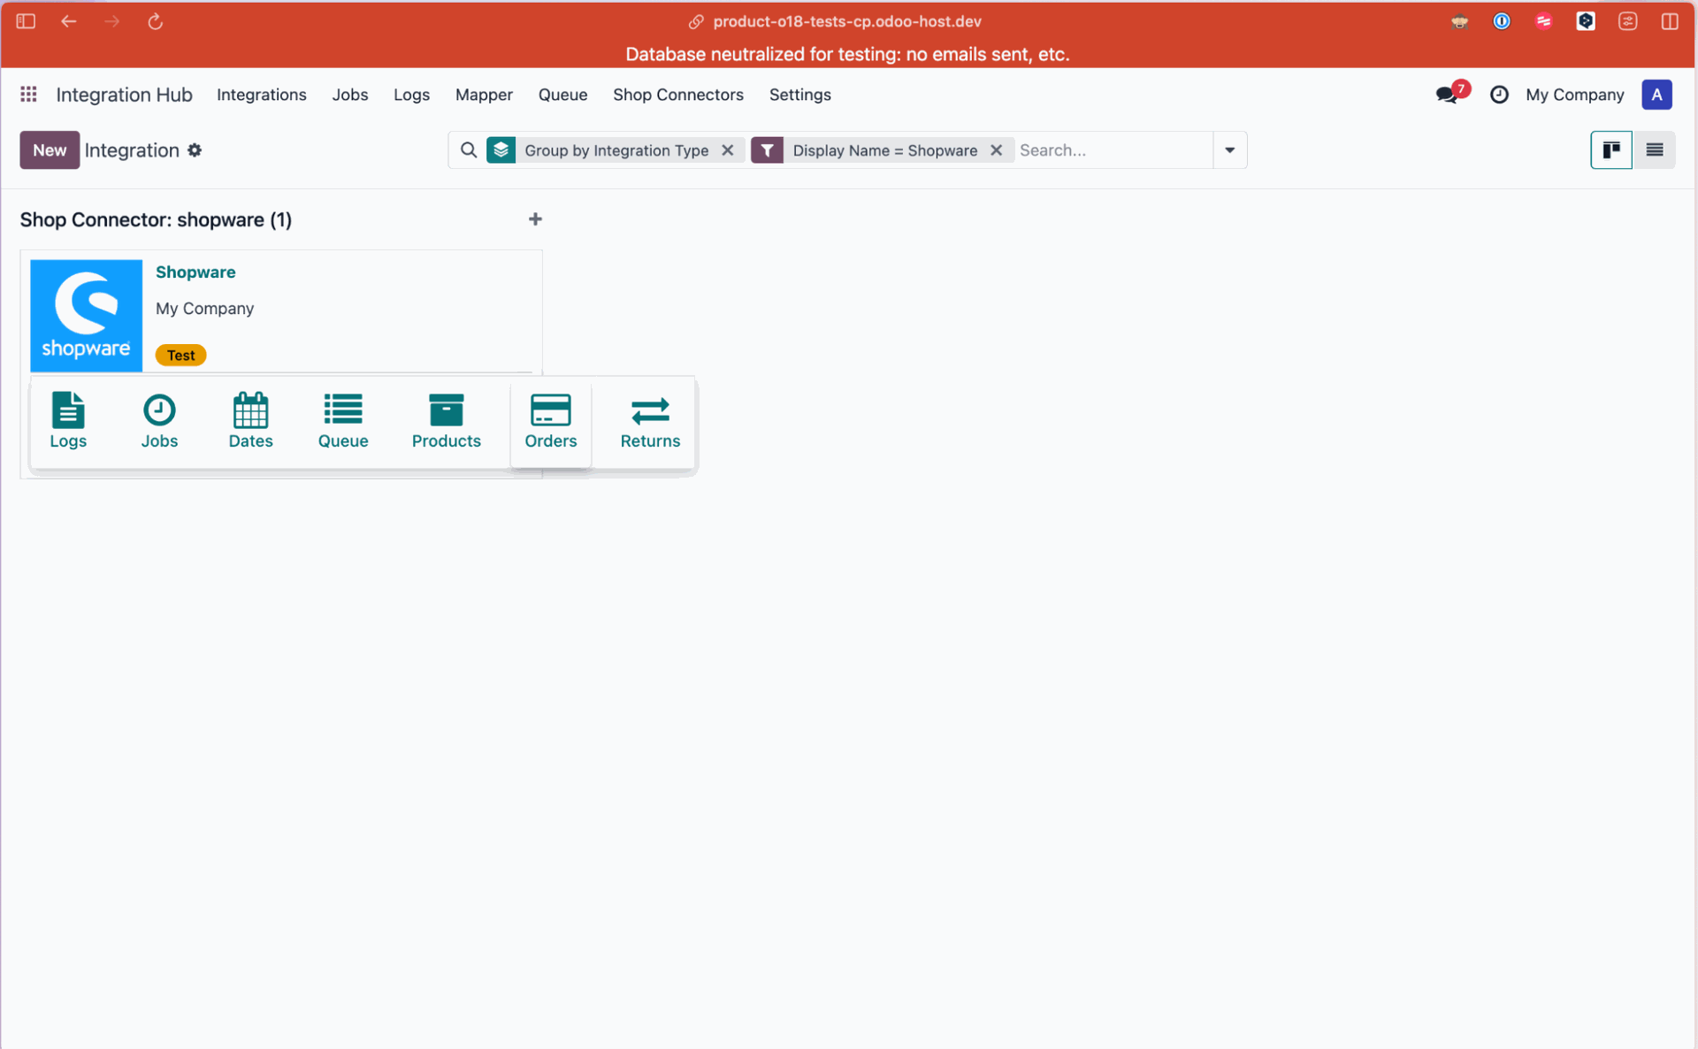Viewport: 1698px width, 1049px height.
Task: Click the search magnifier icon
Action: click(x=469, y=150)
